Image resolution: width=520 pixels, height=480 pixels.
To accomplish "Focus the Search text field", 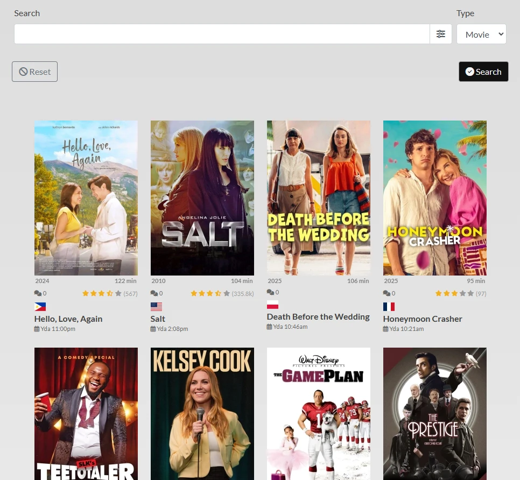I will [221, 34].
